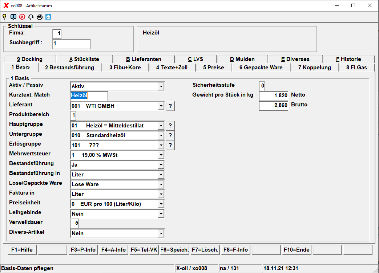Click the yellow lightbulb tip icon
This screenshot has height=273, width=379.
pos(4,17)
